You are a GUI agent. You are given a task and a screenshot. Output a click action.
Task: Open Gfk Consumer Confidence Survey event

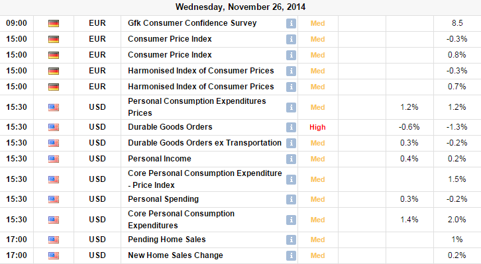pyautogui.click(x=192, y=23)
